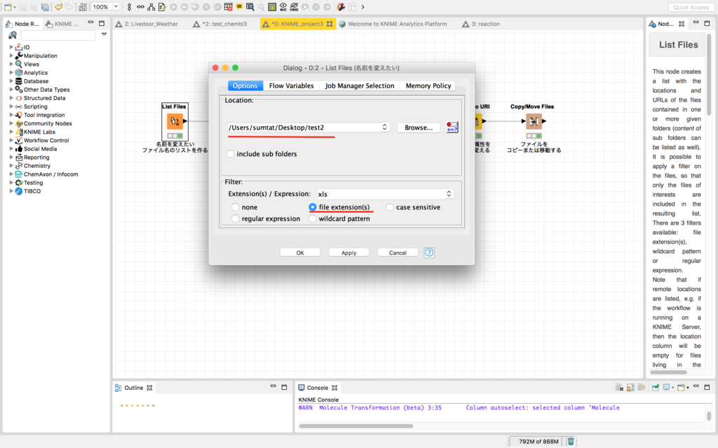Select the Options tab in dialog
The height and width of the screenshot is (448, 718).
pos(245,85)
